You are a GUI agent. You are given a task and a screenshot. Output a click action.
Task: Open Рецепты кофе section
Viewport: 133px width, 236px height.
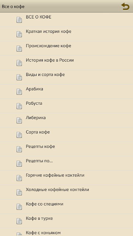point(66,149)
